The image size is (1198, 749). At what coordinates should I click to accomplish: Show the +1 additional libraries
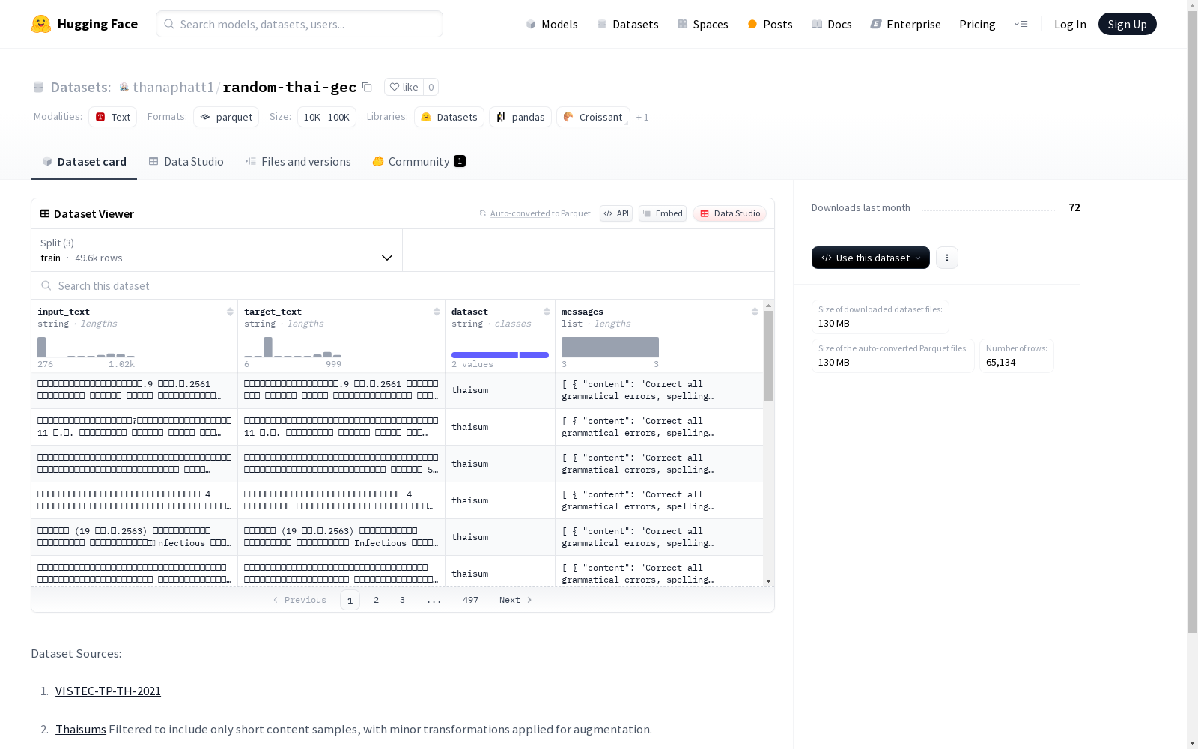(642, 117)
